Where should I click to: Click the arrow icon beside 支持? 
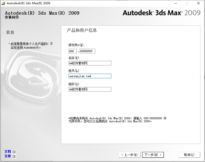click(x=14, y=156)
